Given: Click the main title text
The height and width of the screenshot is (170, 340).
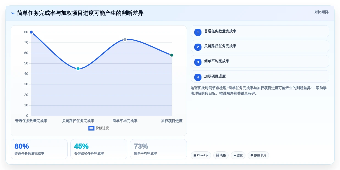Looking at the screenshot, I should (80, 13).
